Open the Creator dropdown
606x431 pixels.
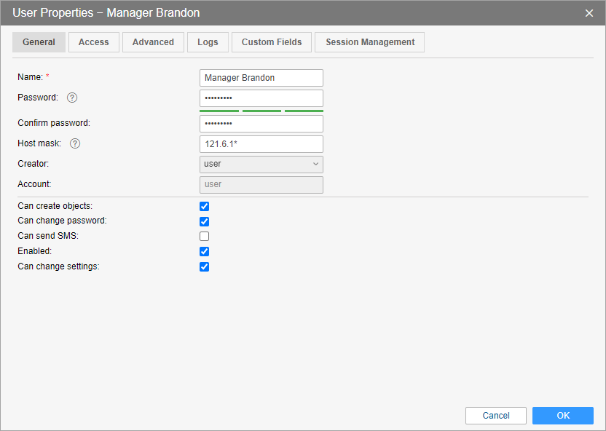point(261,165)
